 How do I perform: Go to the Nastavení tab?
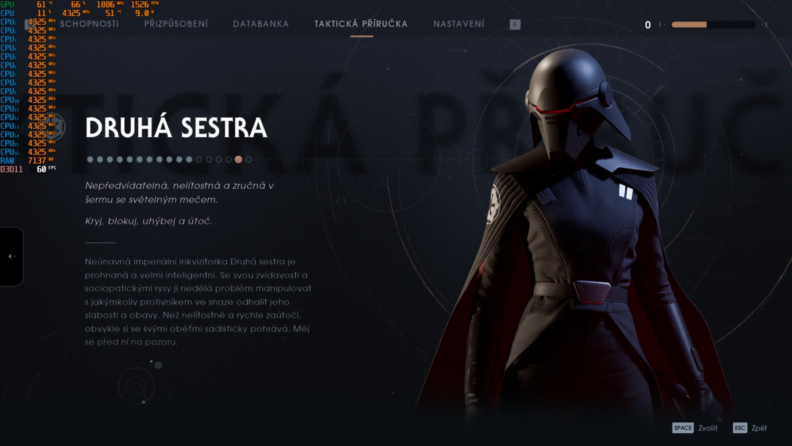click(459, 24)
